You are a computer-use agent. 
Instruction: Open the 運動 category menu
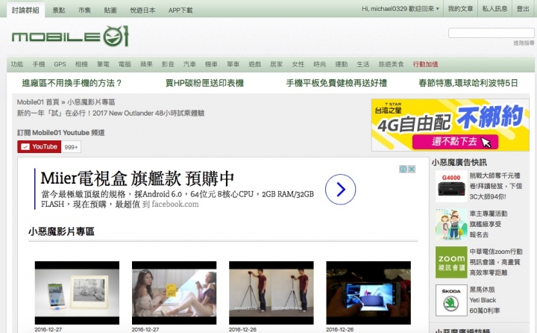341,64
